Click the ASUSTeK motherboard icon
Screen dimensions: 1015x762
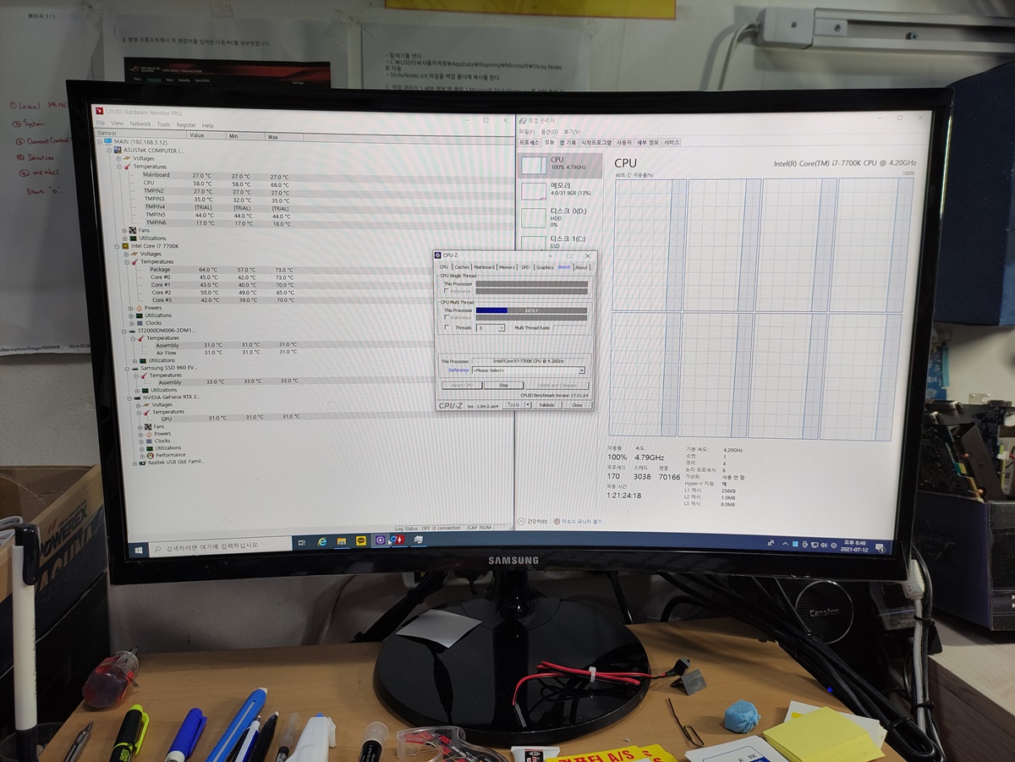[117, 150]
